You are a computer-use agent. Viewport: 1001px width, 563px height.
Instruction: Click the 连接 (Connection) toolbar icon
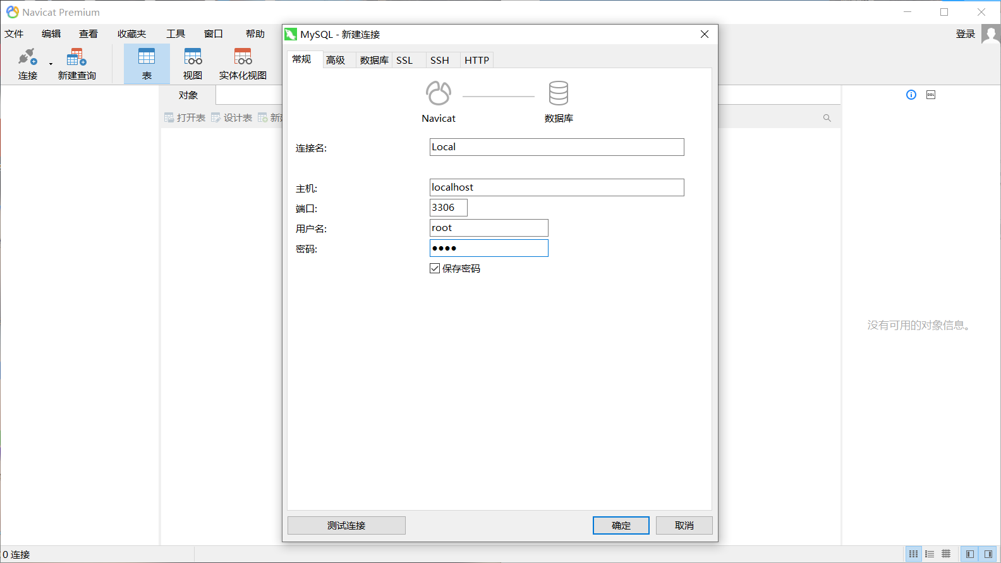pyautogui.click(x=27, y=64)
